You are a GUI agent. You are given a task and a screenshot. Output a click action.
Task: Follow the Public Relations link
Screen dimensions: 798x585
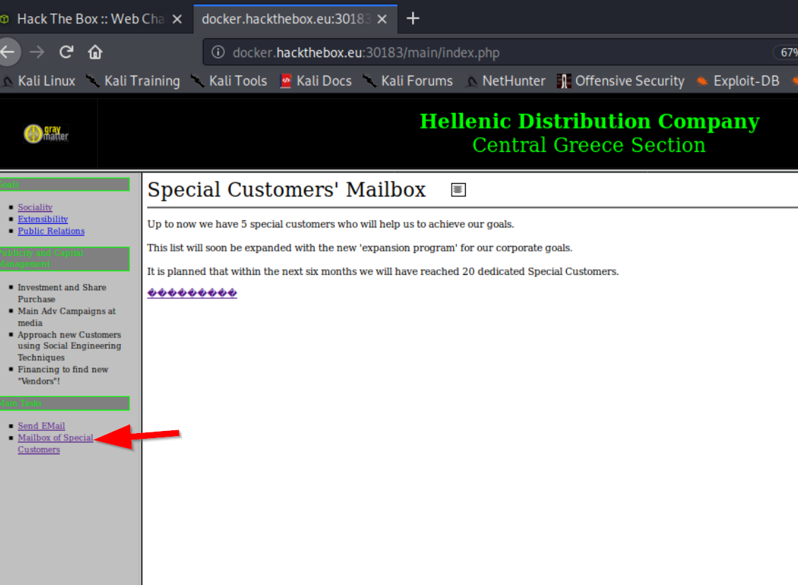51,231
